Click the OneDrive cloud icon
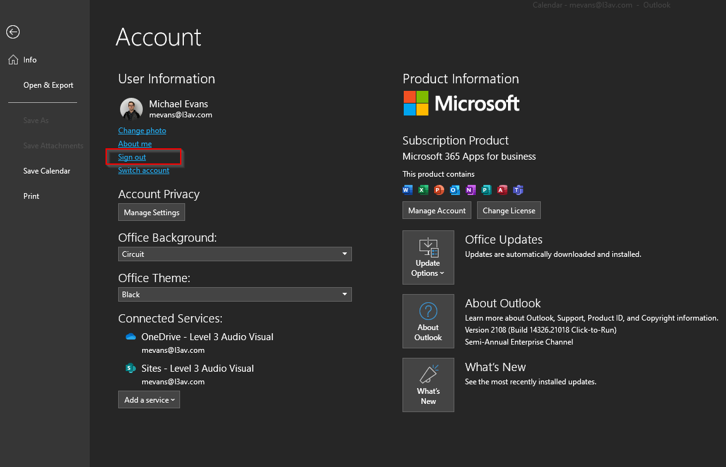Screen dimensions: 726x467 (x=131, y=336)
